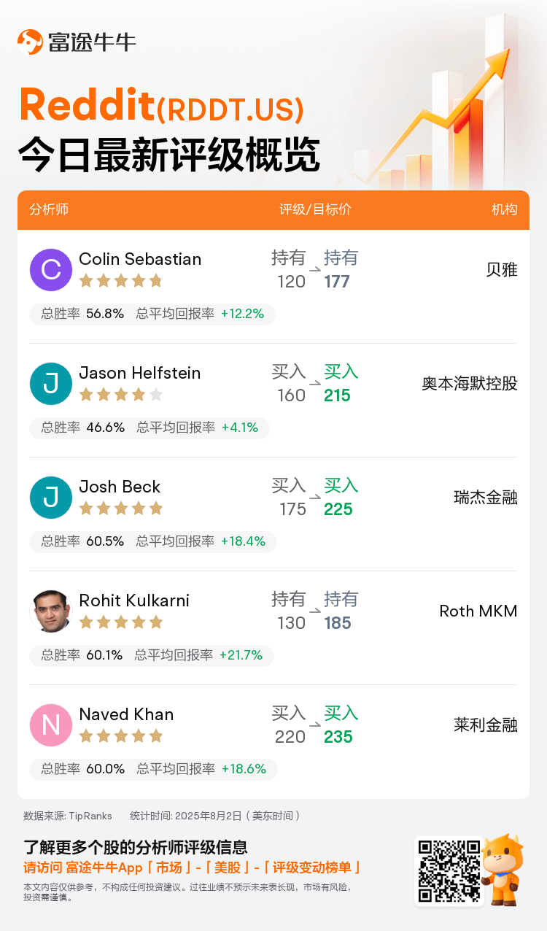
Task: Click Naved Khan's 总胜率 60.0% pill
Action: 82,769
